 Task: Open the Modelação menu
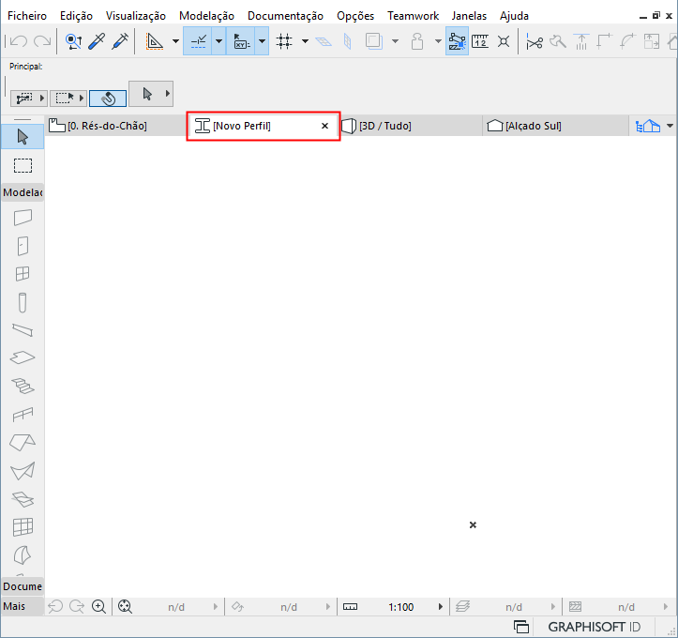tap(206, 16)
